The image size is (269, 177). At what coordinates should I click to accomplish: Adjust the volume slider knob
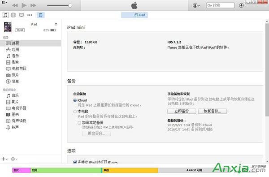[70, 5]
